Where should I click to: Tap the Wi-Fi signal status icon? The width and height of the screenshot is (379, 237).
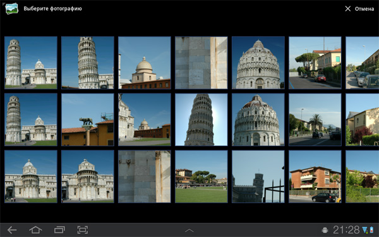click(x=364, y=230)
